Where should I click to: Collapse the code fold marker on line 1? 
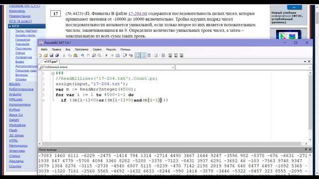coord(53,74)
